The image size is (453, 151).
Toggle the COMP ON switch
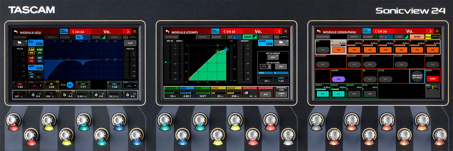(x=266, y=43)
